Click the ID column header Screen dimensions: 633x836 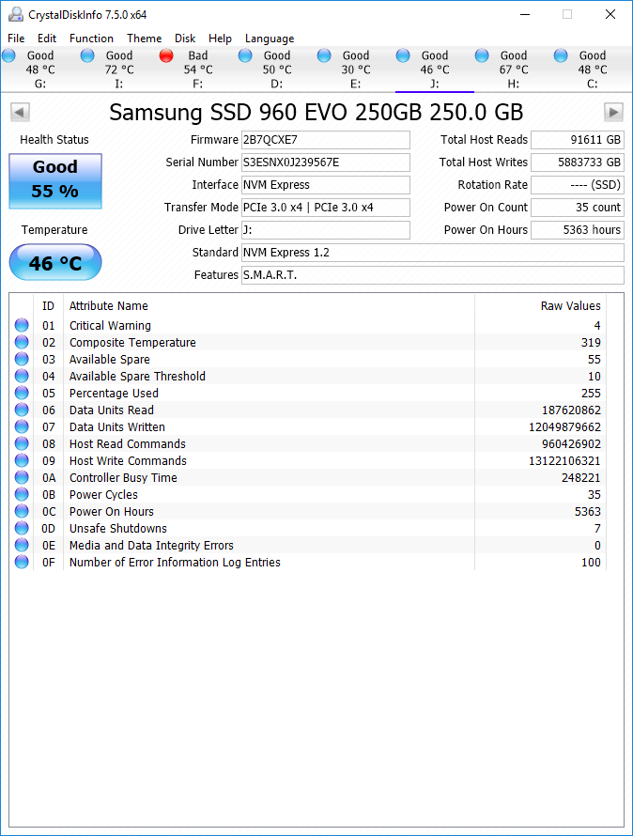48,305
